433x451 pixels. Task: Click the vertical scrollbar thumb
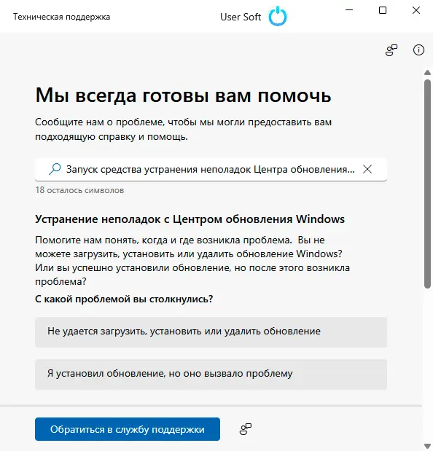click(427, 183)
